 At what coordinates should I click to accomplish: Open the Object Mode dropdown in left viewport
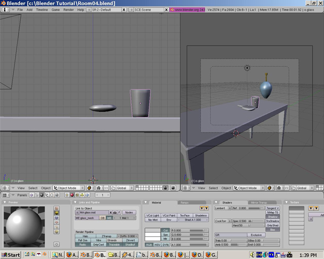pyautogui.click(x=68, y=188)
